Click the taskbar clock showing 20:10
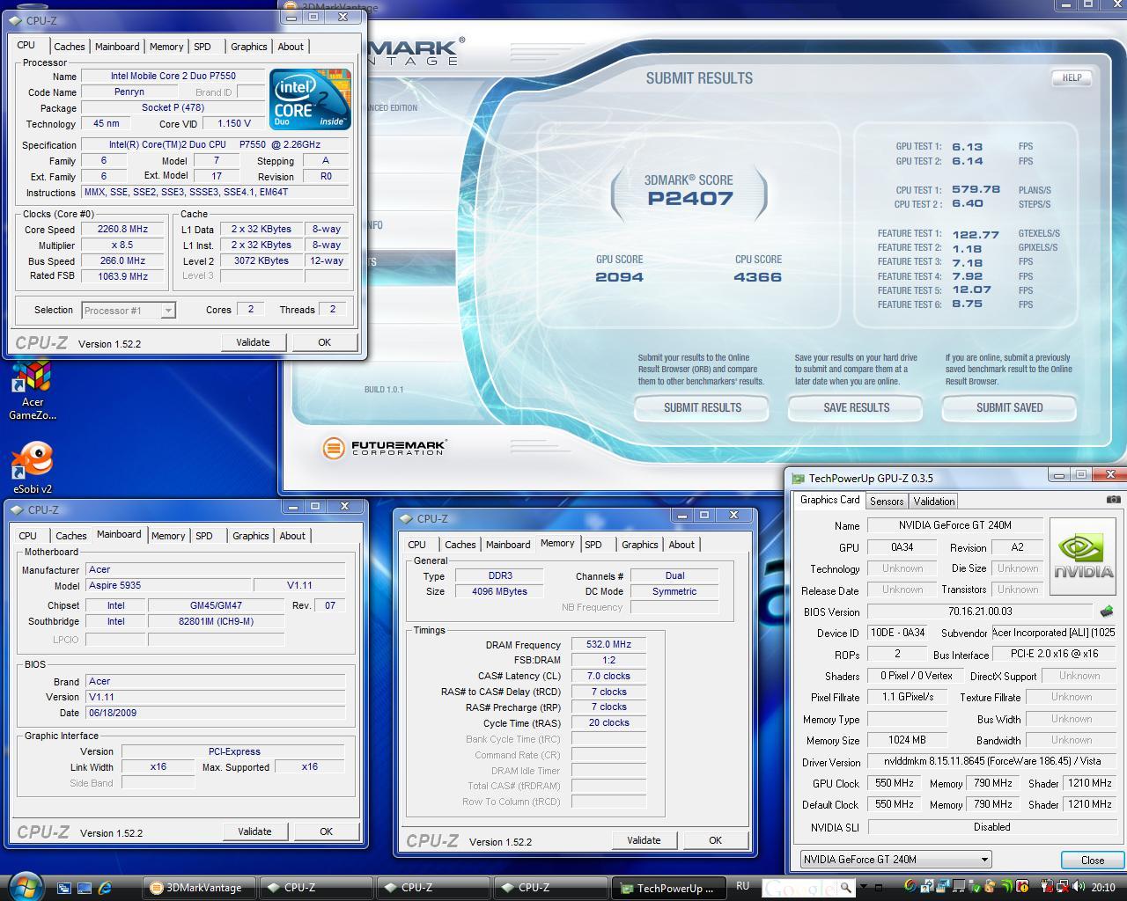 [1103, 887]
